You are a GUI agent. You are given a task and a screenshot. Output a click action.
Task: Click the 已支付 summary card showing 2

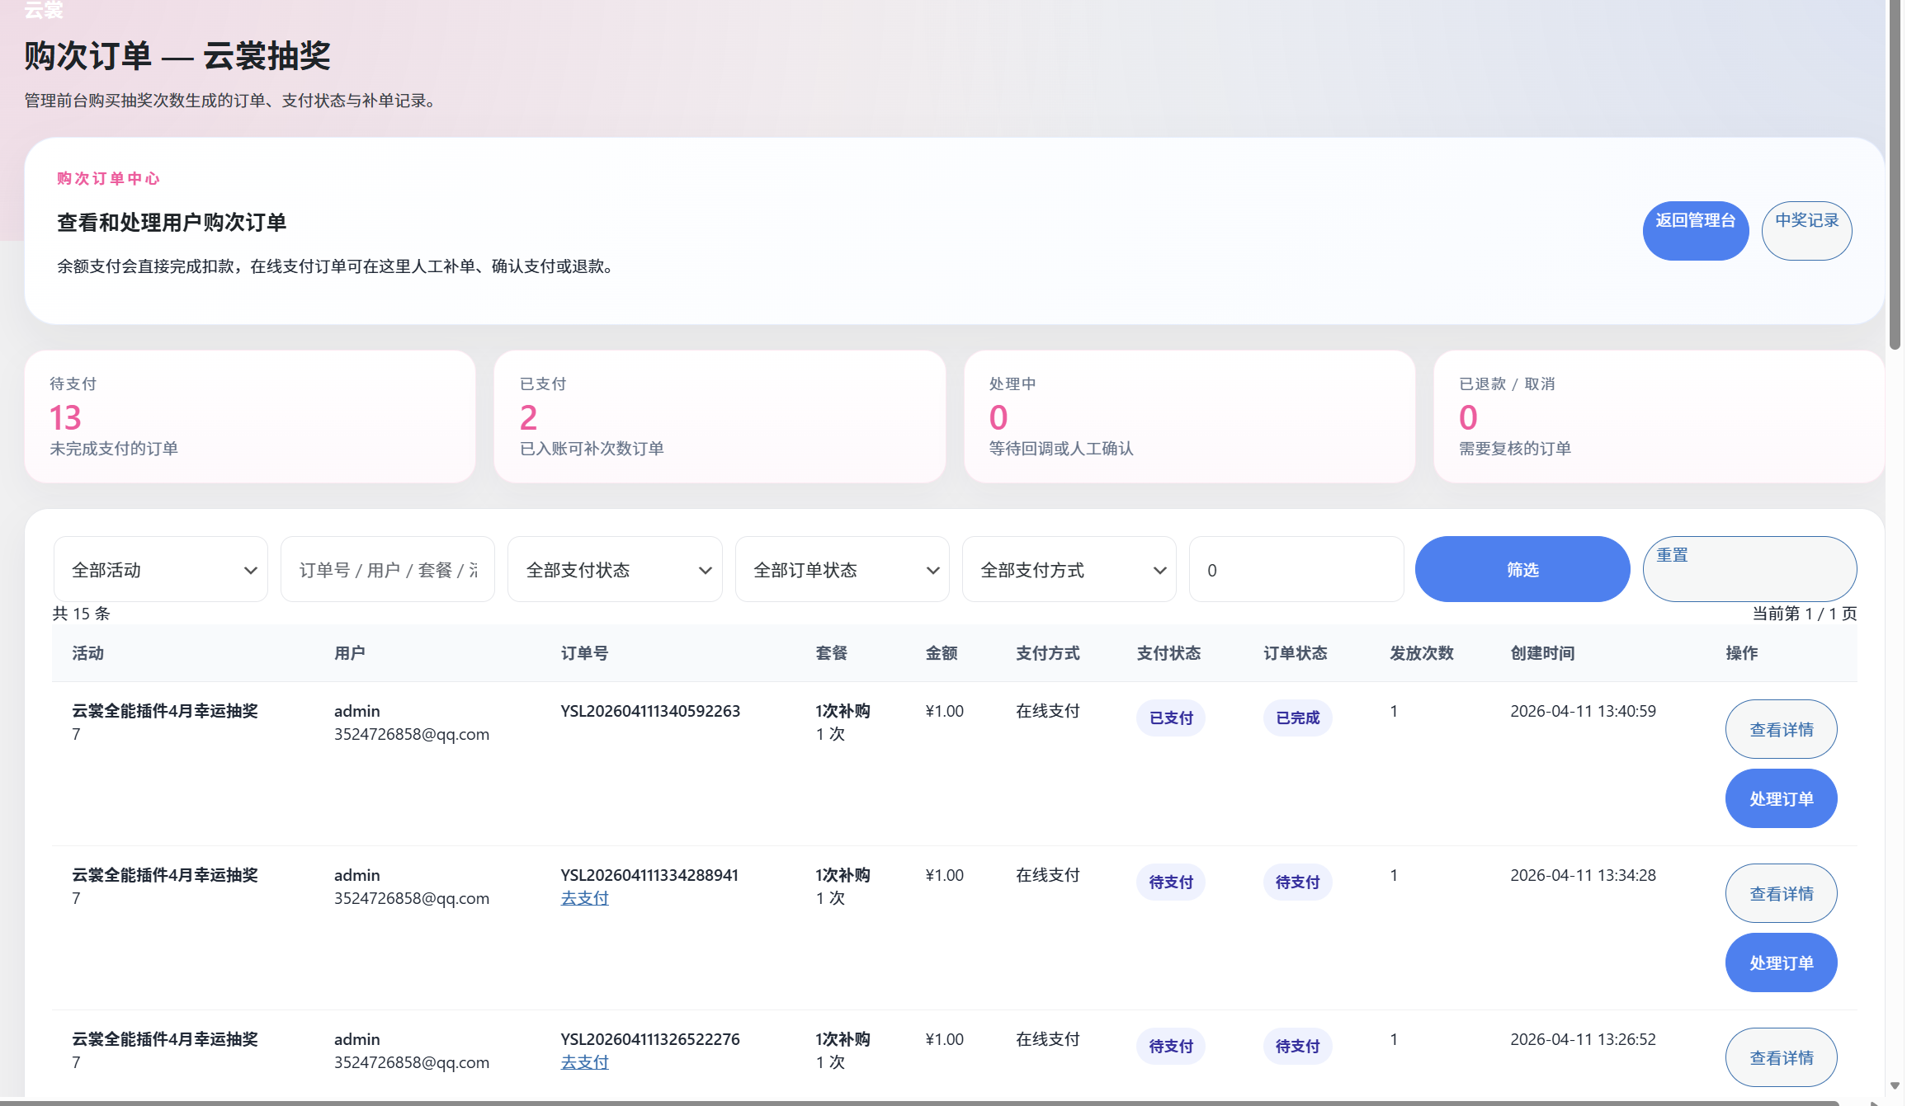[x=720, y=417]
